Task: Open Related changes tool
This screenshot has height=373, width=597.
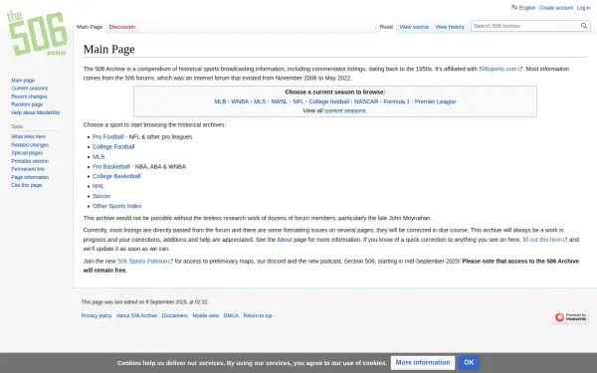Action: 30,145
